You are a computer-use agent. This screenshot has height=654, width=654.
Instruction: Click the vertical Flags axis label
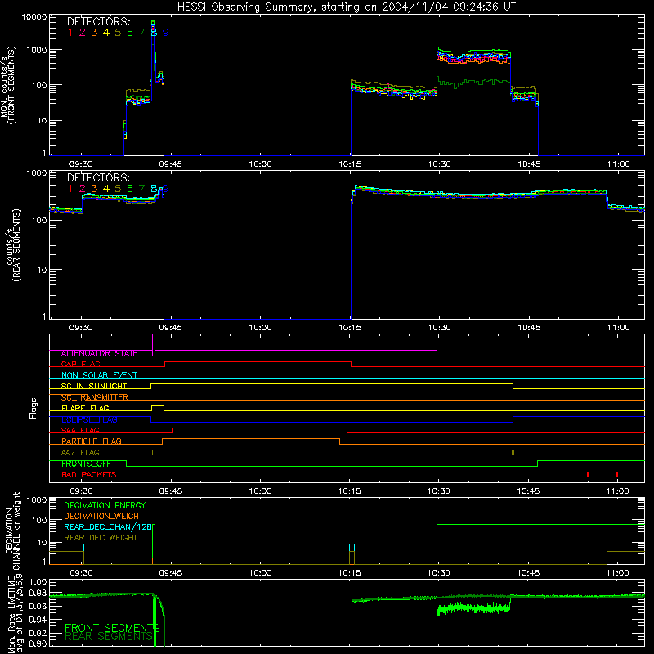(33, 409)
